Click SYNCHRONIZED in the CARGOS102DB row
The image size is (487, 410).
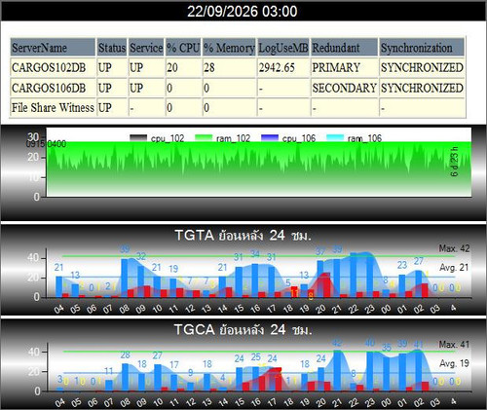[x=422, y=68]
